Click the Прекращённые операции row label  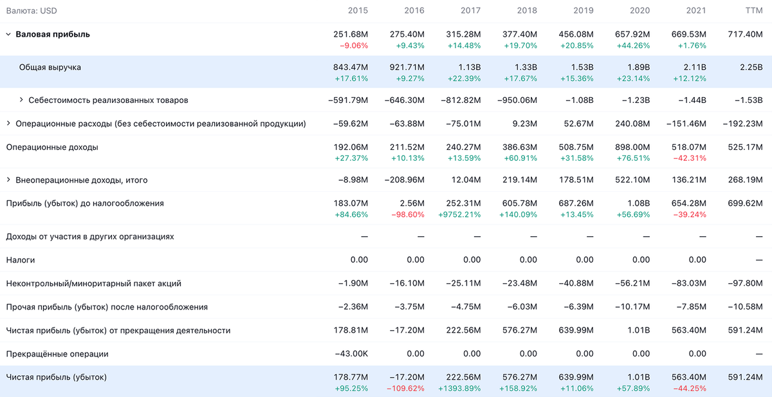(57, 354)
